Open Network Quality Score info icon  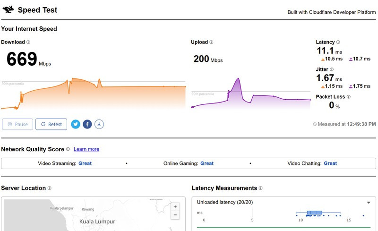[68, 149]
